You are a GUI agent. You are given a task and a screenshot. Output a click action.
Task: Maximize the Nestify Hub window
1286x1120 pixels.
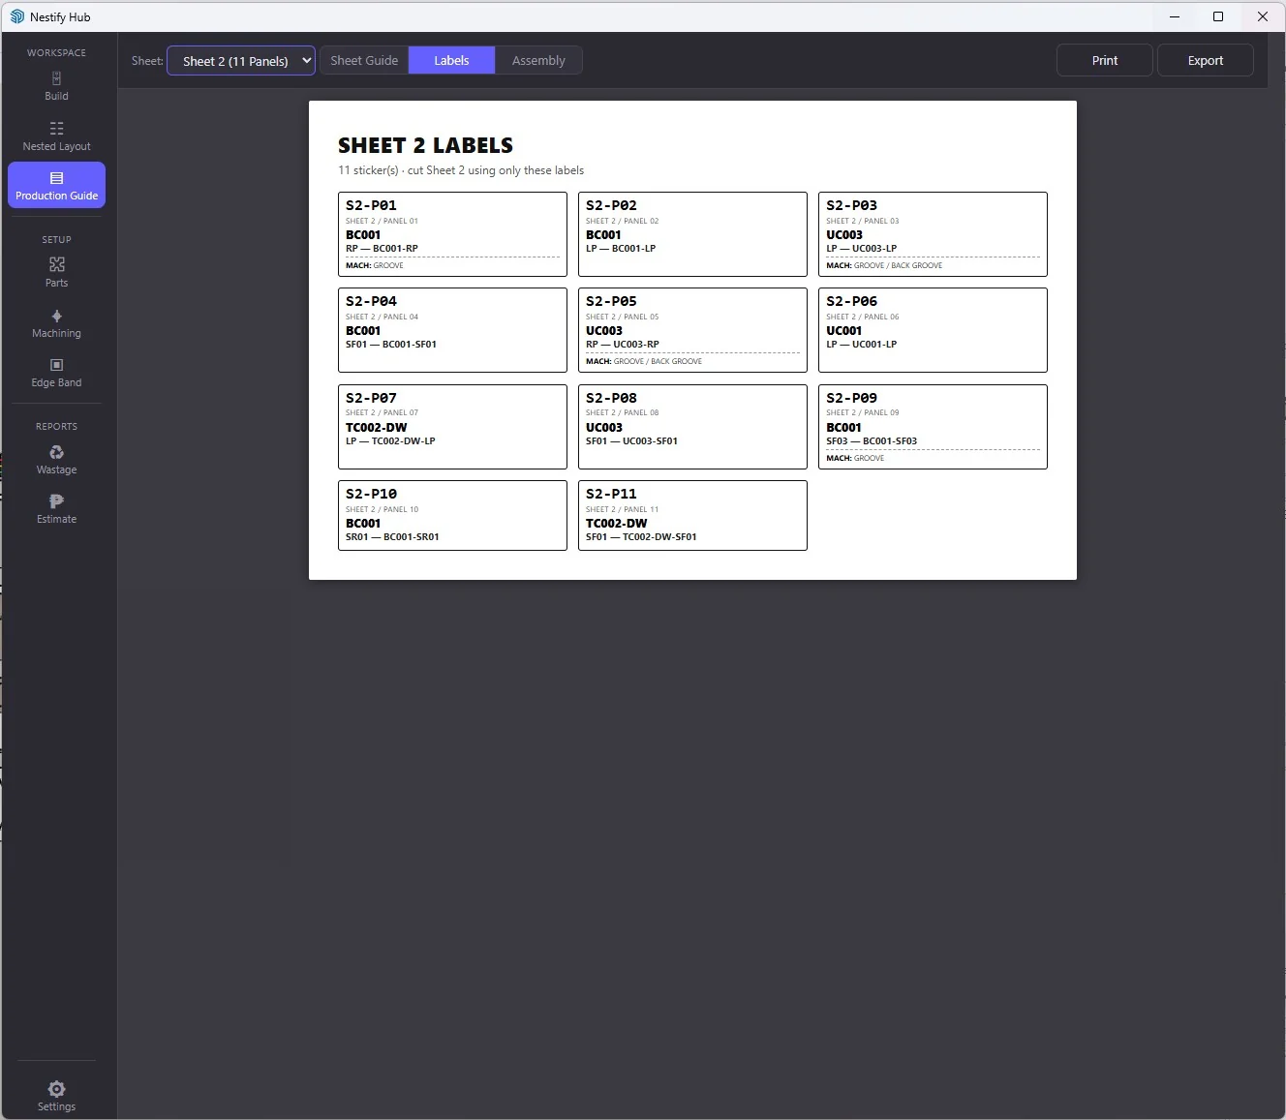pos(1218,16)
